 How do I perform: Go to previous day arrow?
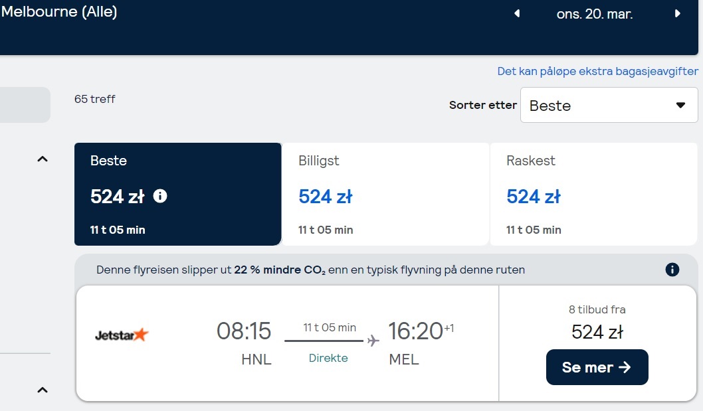[517, 13]
